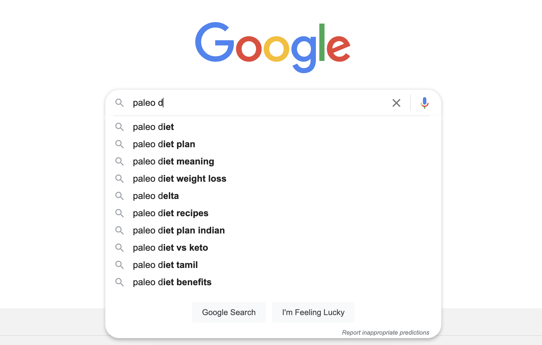Click magnifier icon beside 'paleo delta'
This screenshot has height=345, width=542.
coord(119,196)
